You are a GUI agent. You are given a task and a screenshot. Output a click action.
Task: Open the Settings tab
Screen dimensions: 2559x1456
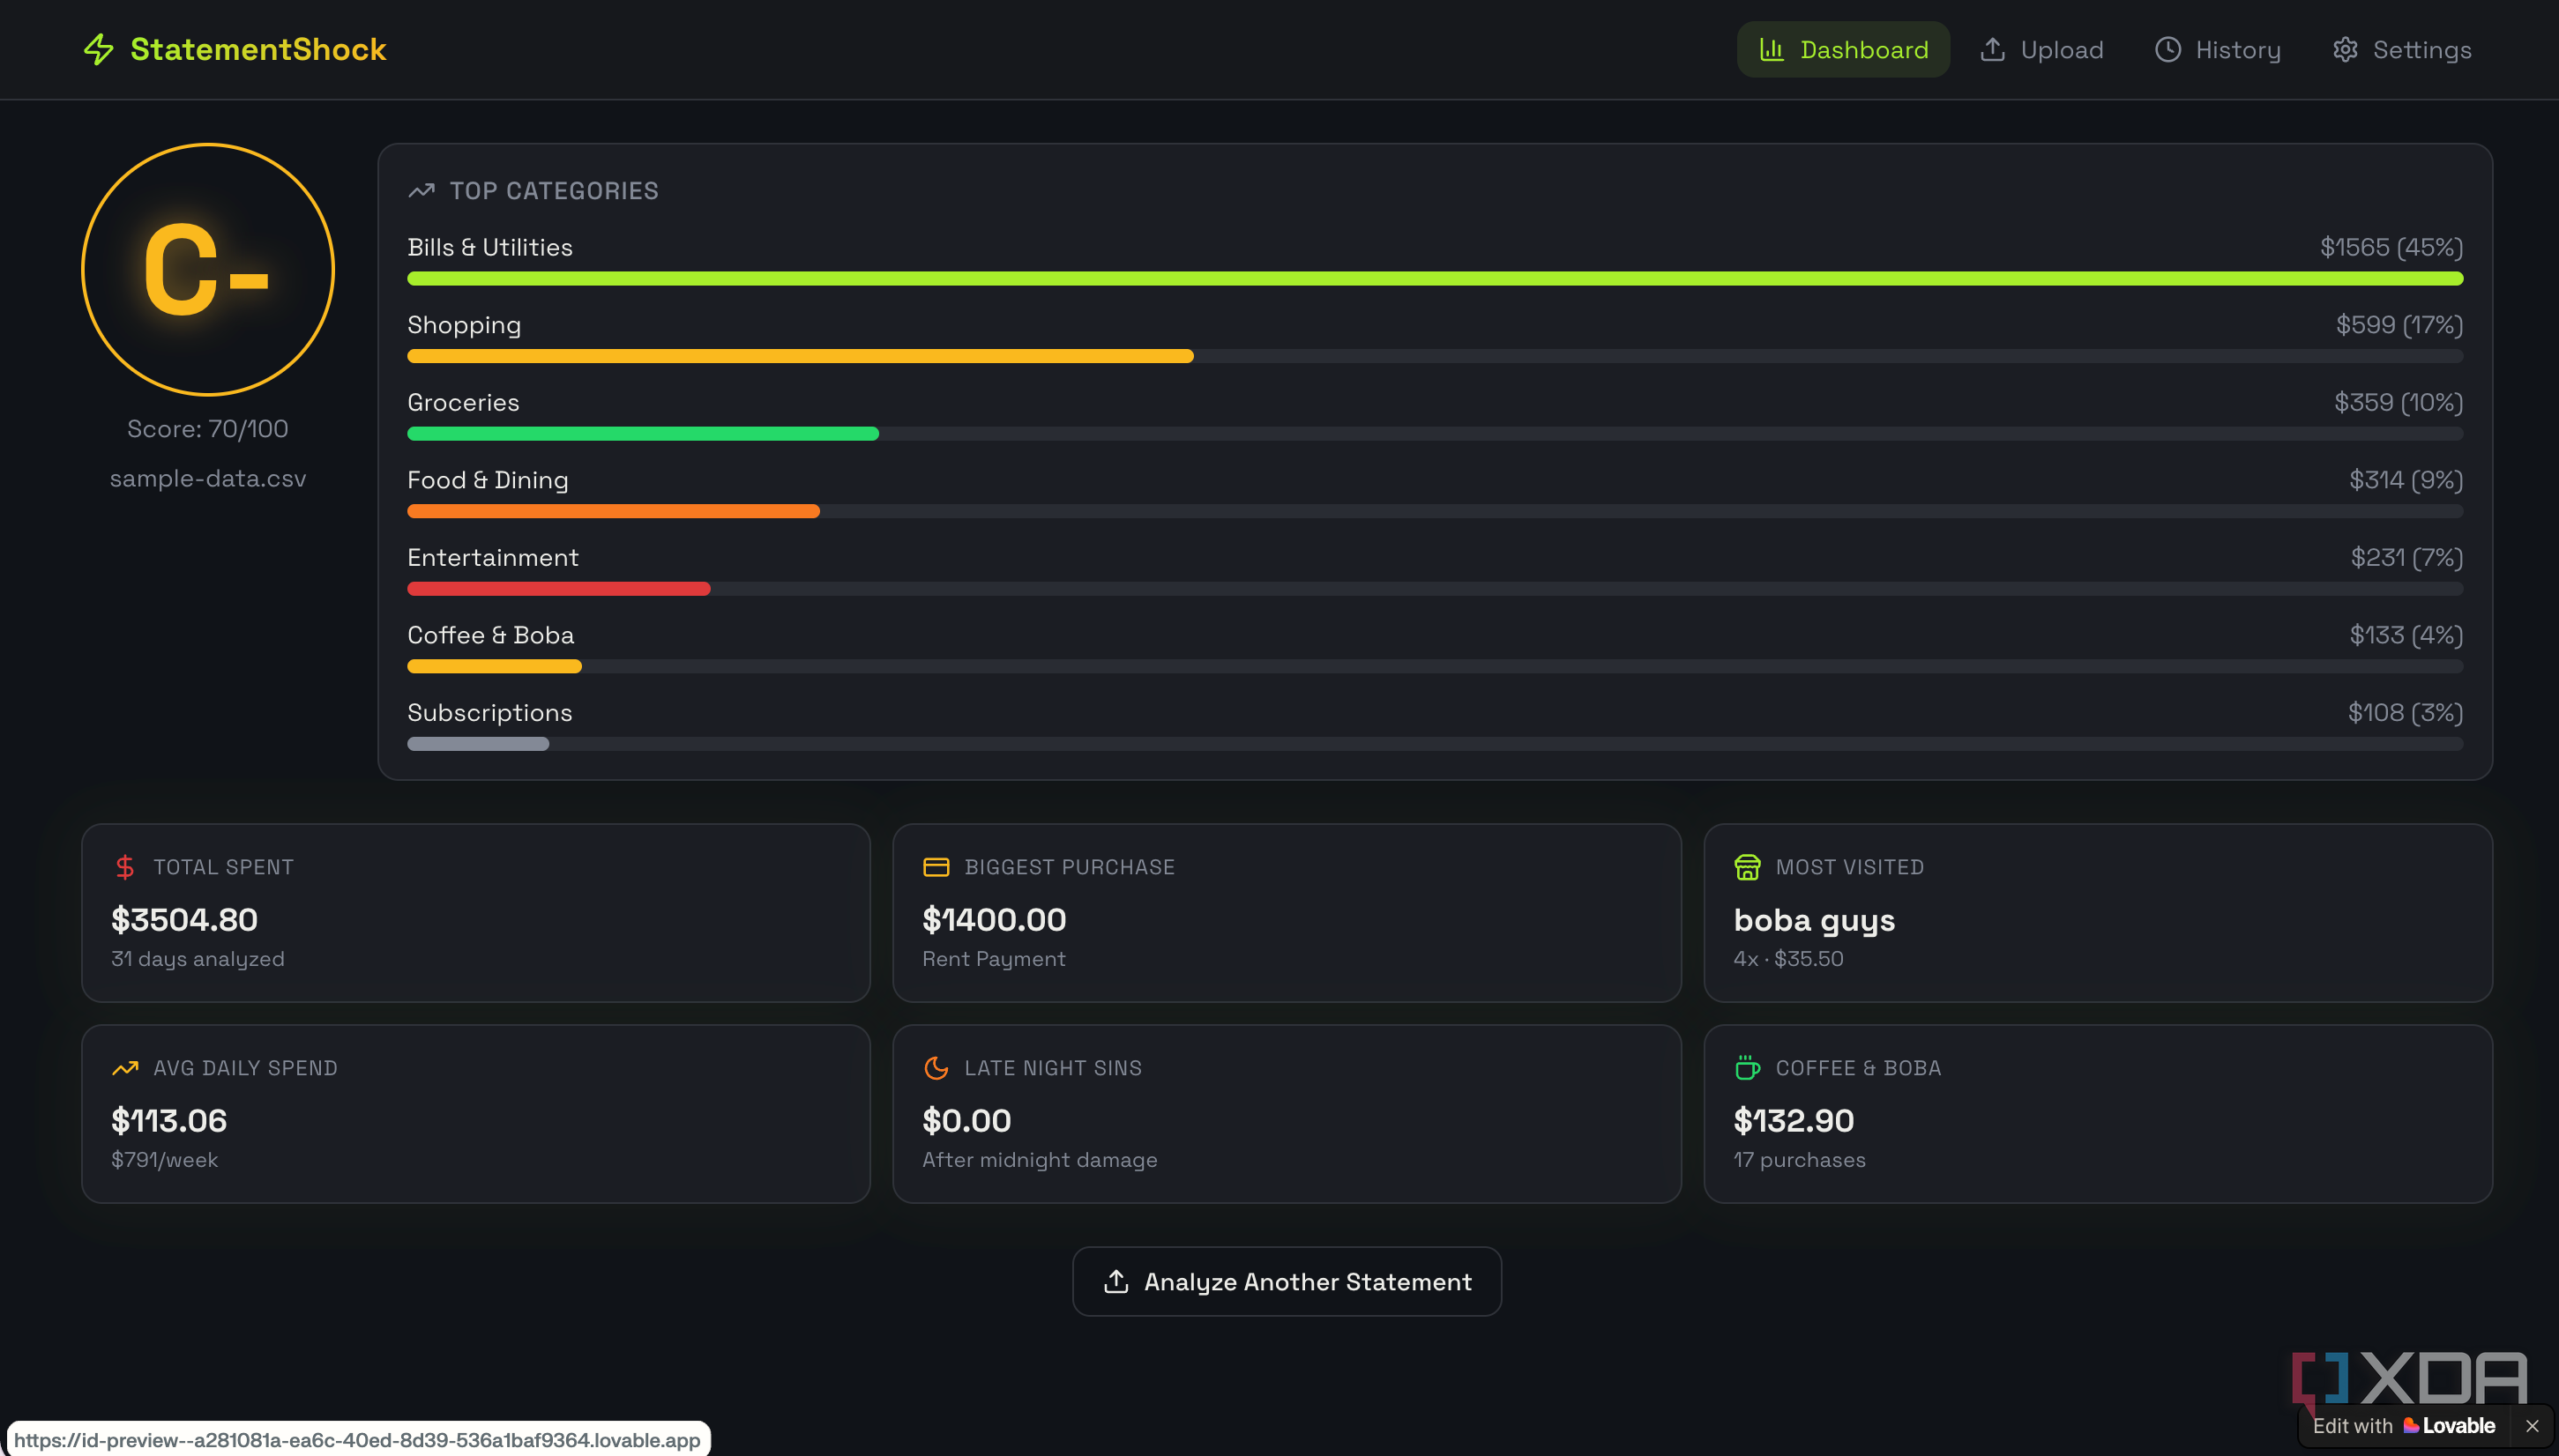pos(2401,49)
